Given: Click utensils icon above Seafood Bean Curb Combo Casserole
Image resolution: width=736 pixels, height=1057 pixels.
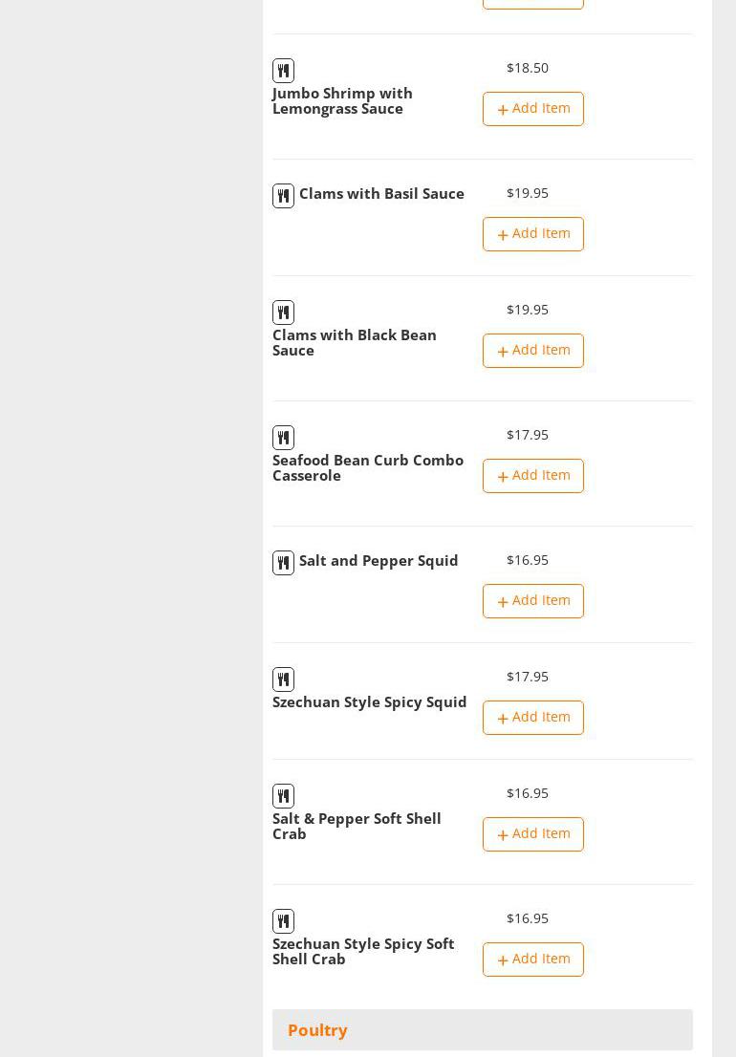Looking at the screenshot, I should coord(283,438).
